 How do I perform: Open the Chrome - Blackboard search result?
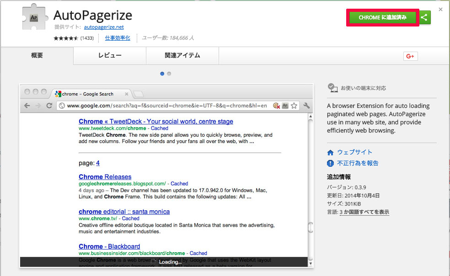109,246
